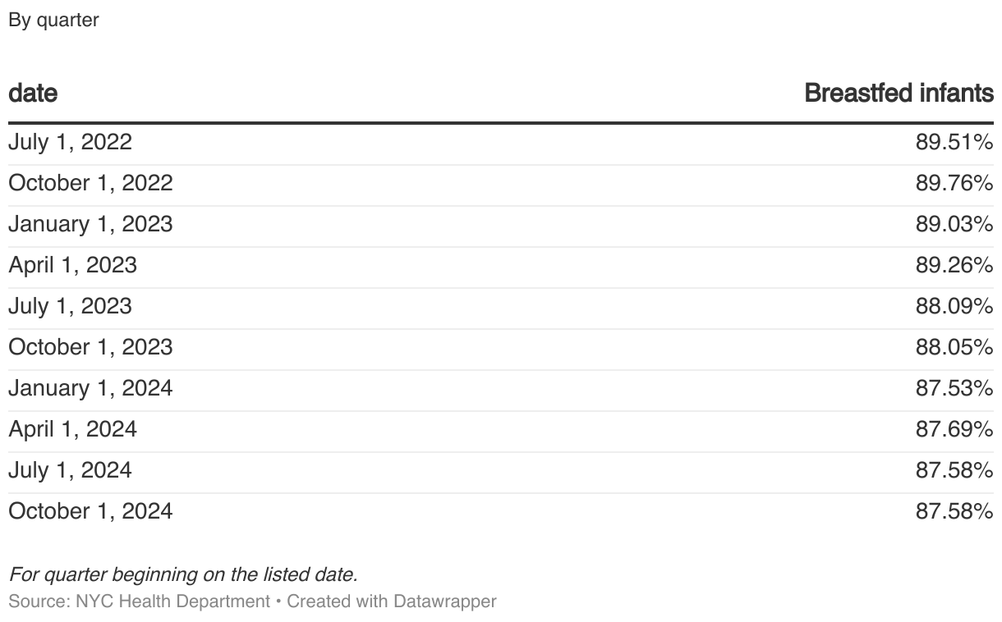
Task: Click the July 1, 2023 date cell
Action: [70, 306]
